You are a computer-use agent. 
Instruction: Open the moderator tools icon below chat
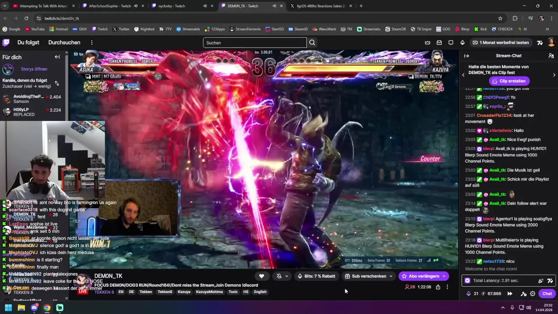524,294
